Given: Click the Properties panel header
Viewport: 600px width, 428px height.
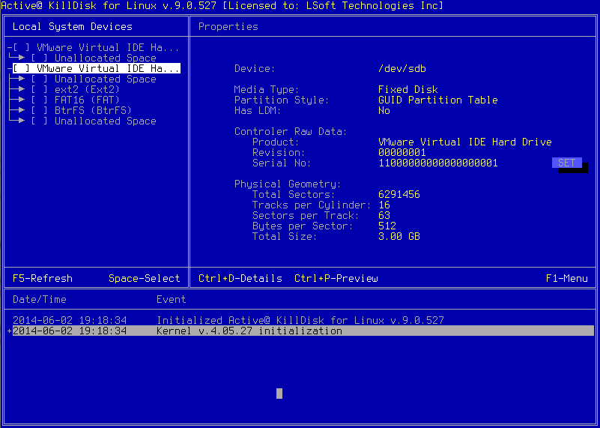Looking at the screenshot, I should (228, 26).
